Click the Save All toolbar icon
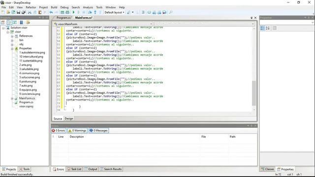 pyautogui.click(x=24, y=12)
